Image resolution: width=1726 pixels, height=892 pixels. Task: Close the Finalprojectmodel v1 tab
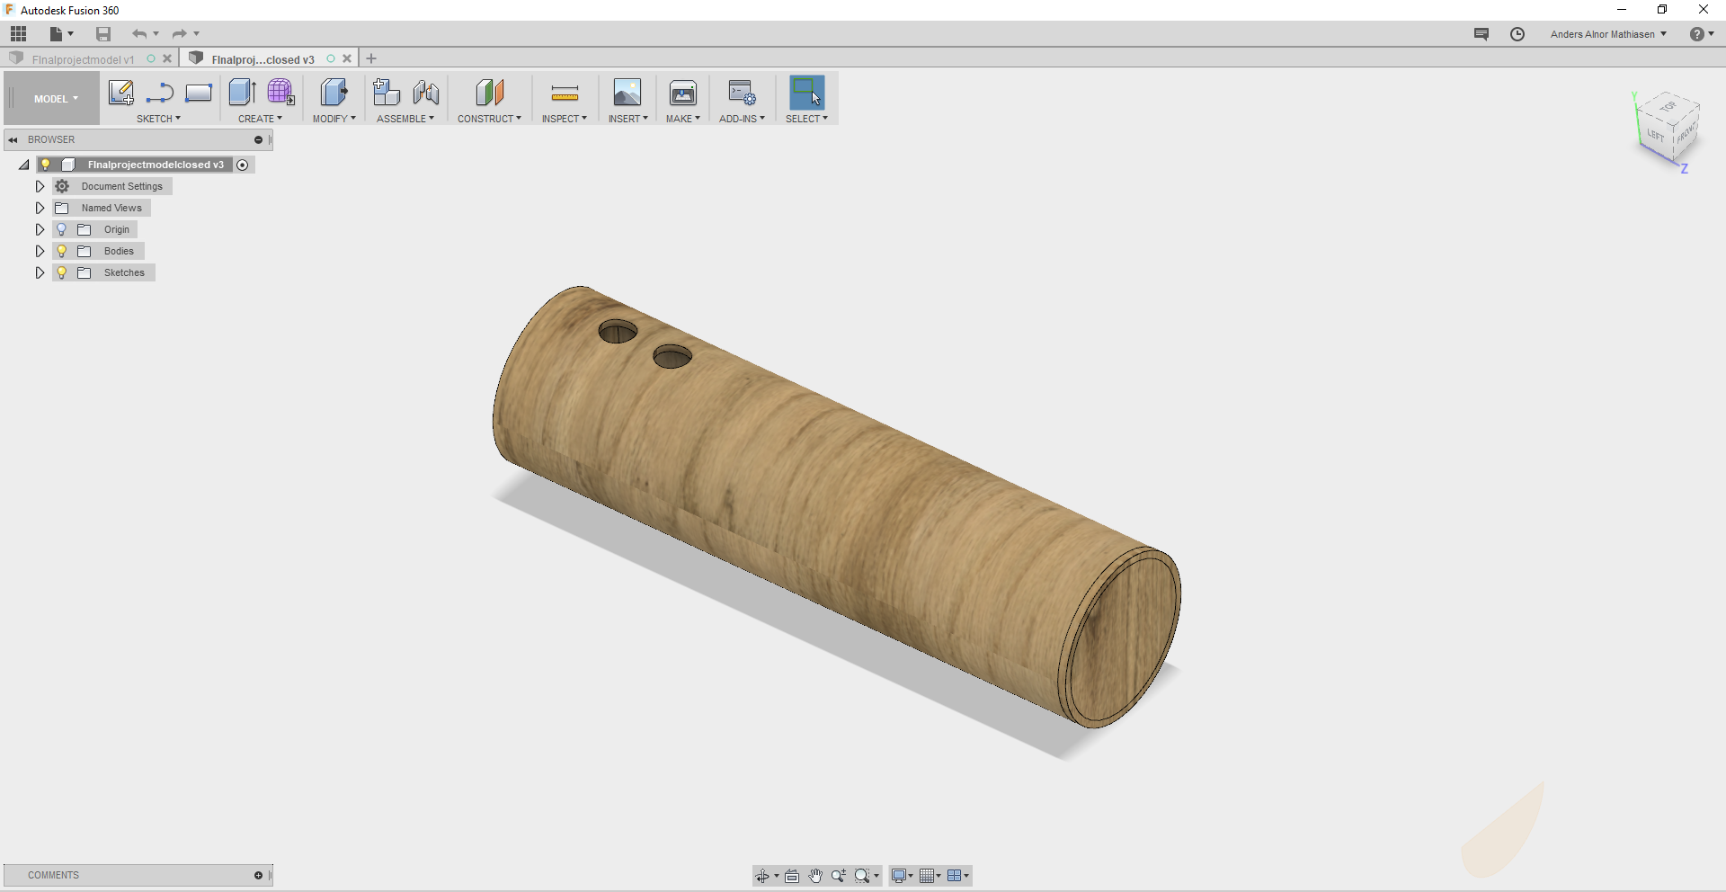[x=167, y=58]
